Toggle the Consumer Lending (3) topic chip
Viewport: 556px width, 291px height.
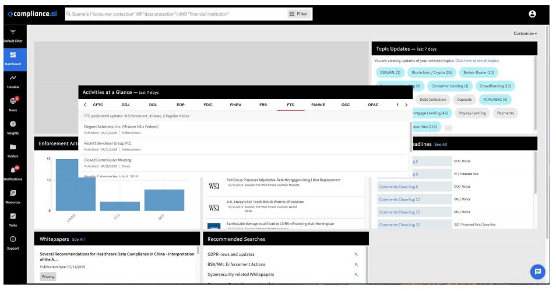coord(449,86)
